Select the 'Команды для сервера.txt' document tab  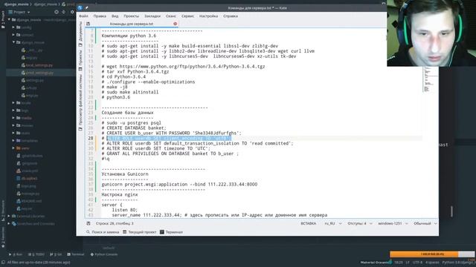tap(132, 24)
